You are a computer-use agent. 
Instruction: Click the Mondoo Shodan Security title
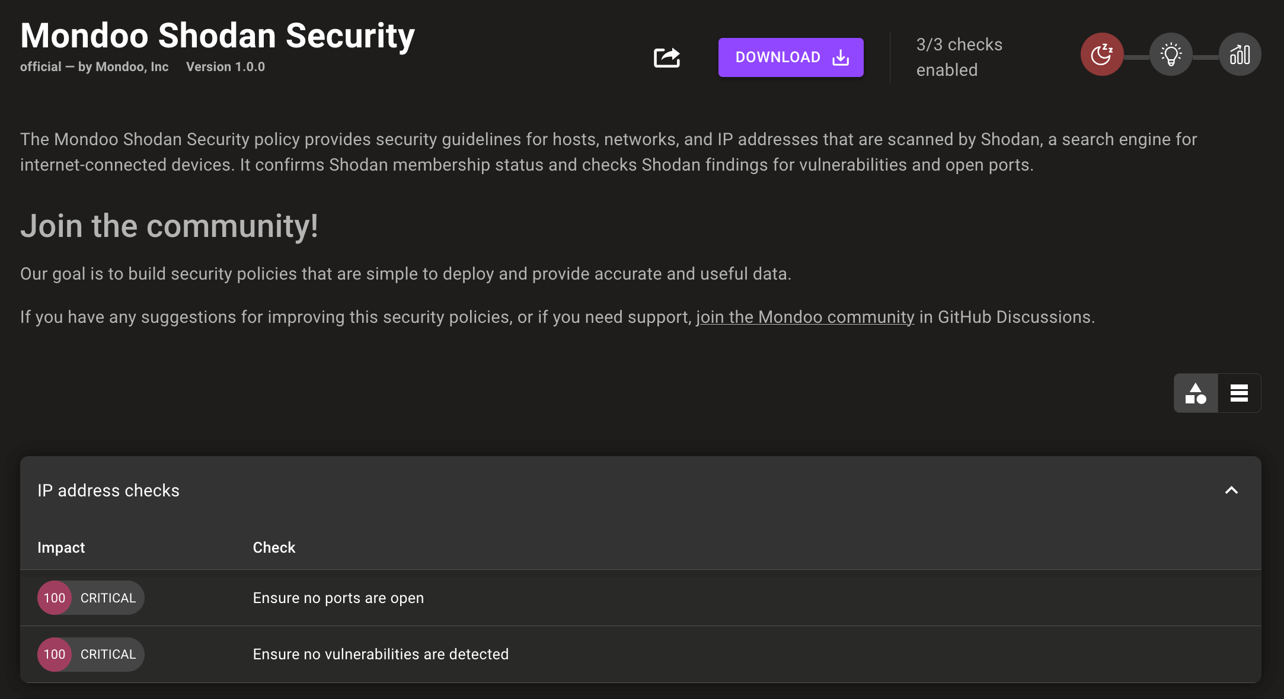(217, 36)
